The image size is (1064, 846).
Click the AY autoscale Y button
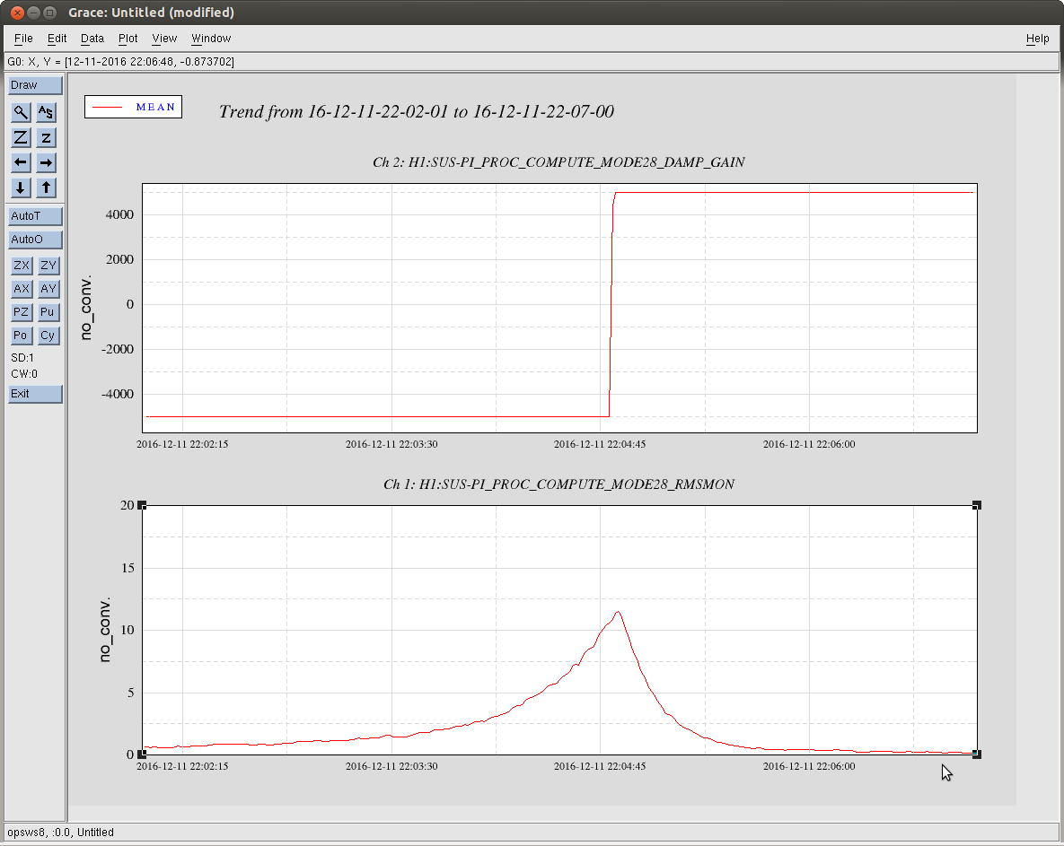tap(48, 289)
